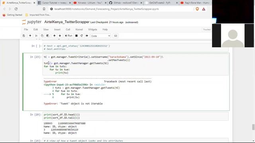Open the cell type Code dropdown
The width and height of the screenshot is (255, 143).
click(101, 36)
